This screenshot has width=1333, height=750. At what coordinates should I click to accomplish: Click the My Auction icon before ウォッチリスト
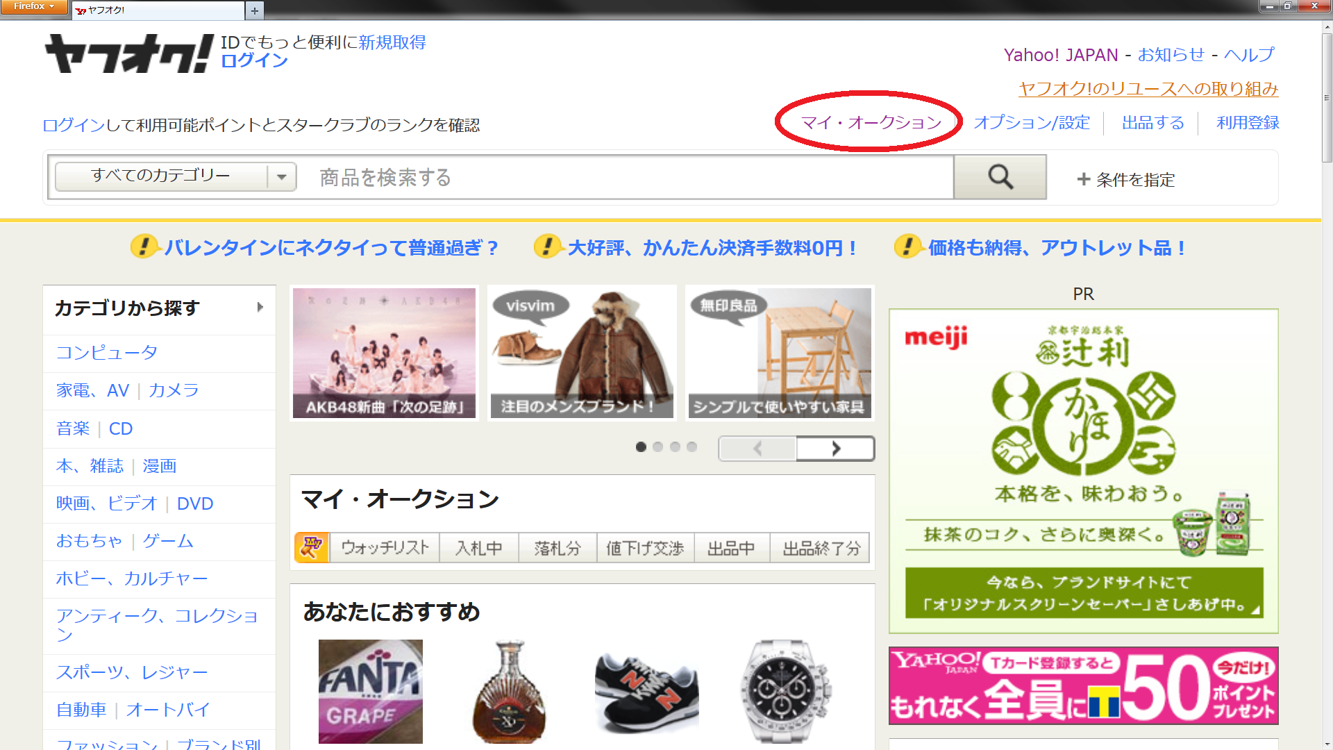[x=312, y=548]
